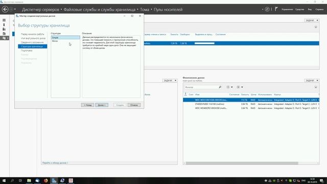
Task: Open the ЗАДАЧИ dropdown of the Физические диски panel
Action: pyautogui.click(x=312, y=81)
